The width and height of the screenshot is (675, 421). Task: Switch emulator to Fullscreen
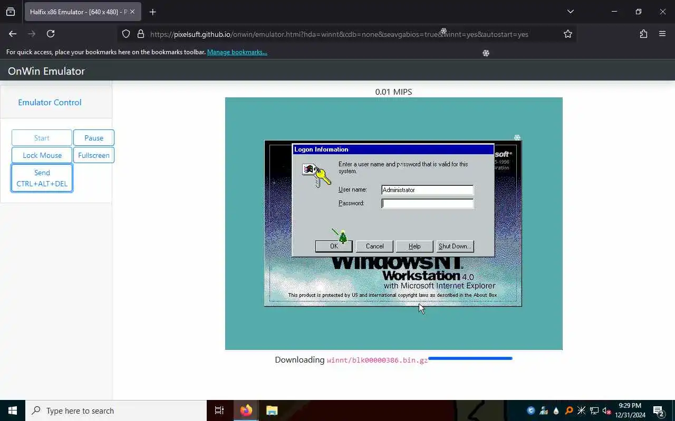94,155
